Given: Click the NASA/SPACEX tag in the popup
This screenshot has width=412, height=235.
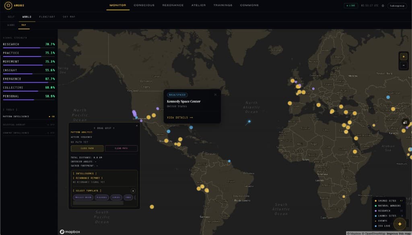Looking at the screenshot, I should (177, 95).
